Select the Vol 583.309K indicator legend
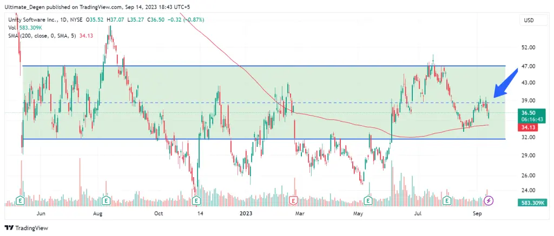Screen dimensions: 554x236 [x=24, y=28]
